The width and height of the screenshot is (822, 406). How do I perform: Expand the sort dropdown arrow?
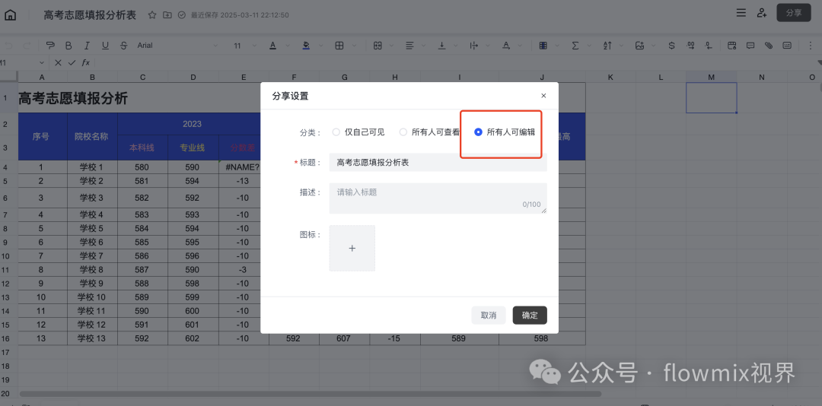coord(623,46)
